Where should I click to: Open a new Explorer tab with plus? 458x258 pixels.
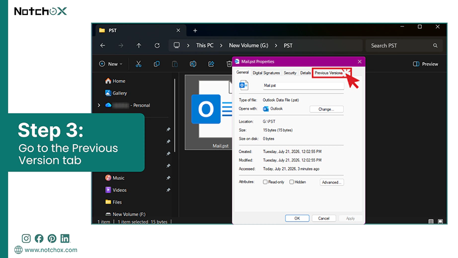point(195,30)
